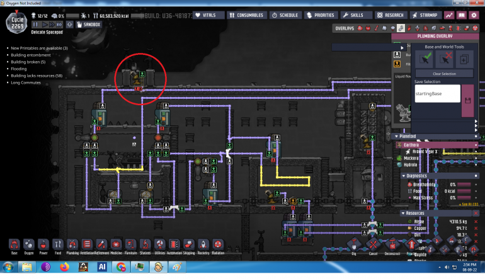The height and width of the screenshot is (279, 485).
Task: Open the Starmap screen
Action: click(425, 15)
